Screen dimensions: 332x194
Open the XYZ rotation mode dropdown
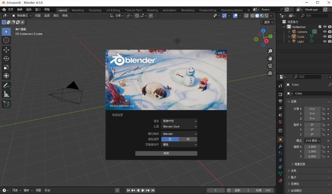pyautogui.click(x=313, y=141)
